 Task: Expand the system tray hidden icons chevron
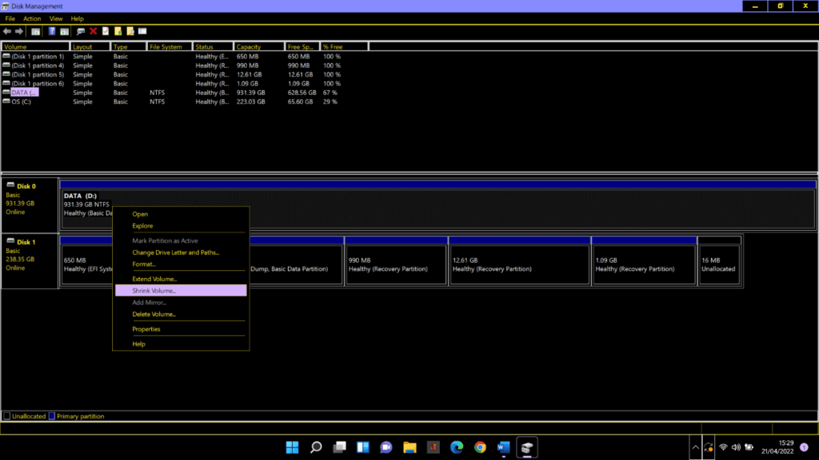(695, 447)
